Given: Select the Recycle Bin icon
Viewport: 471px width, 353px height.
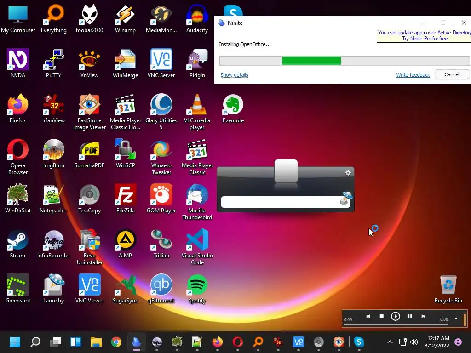Looking at the screenshot, I should tap(448, 289).
